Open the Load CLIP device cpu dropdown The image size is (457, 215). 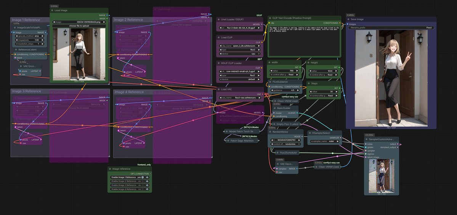(x=241, y=54)
